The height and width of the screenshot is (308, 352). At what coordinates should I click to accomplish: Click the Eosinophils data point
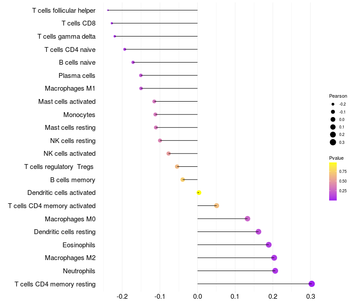tap(269, 245)
